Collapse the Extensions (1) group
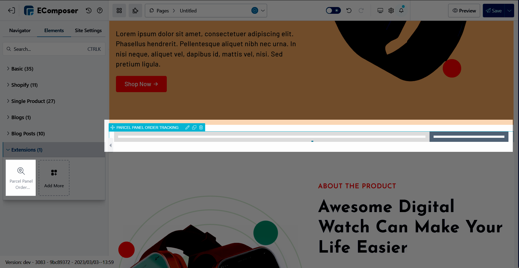 [x=54, y=150]
